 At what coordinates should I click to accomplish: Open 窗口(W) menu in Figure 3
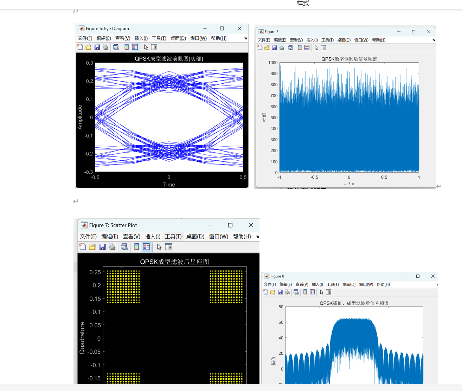coord(361,40)
